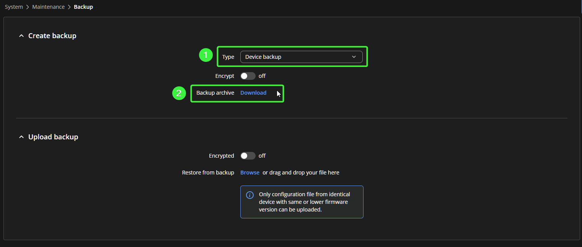Browse for a backup file to restore
Screen dimensions: 582x247
pyautogui.click(x=250, y=173)
